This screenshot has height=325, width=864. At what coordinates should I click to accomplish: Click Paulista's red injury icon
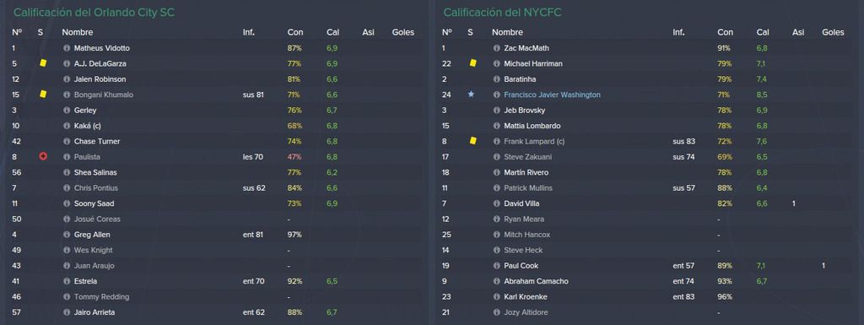pyautogui.click(x=43, y=156)
